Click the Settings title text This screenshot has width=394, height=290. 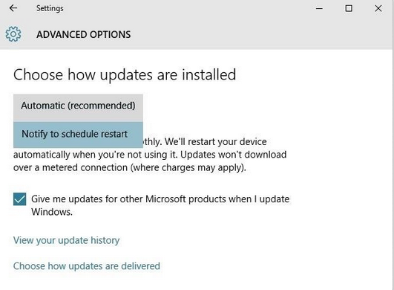click(50, 8)
